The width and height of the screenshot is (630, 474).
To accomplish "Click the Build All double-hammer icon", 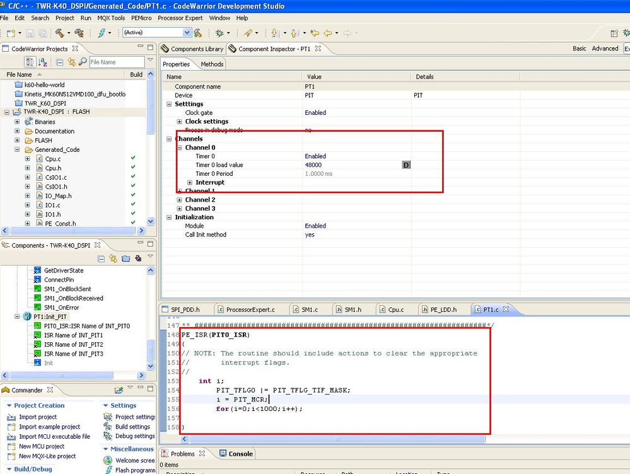I will (x=79, y=33).
